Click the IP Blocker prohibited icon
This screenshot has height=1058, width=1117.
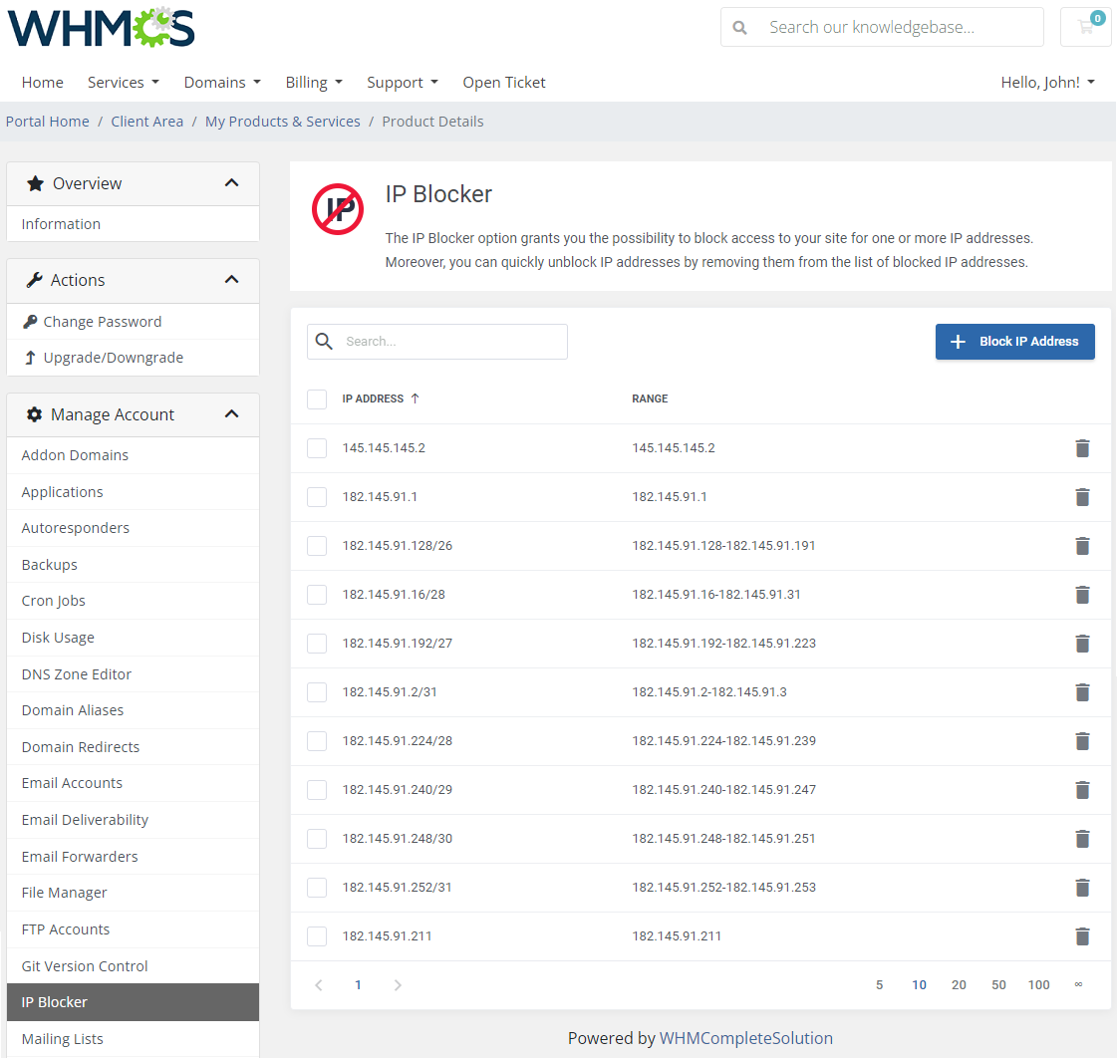point(338,209)
